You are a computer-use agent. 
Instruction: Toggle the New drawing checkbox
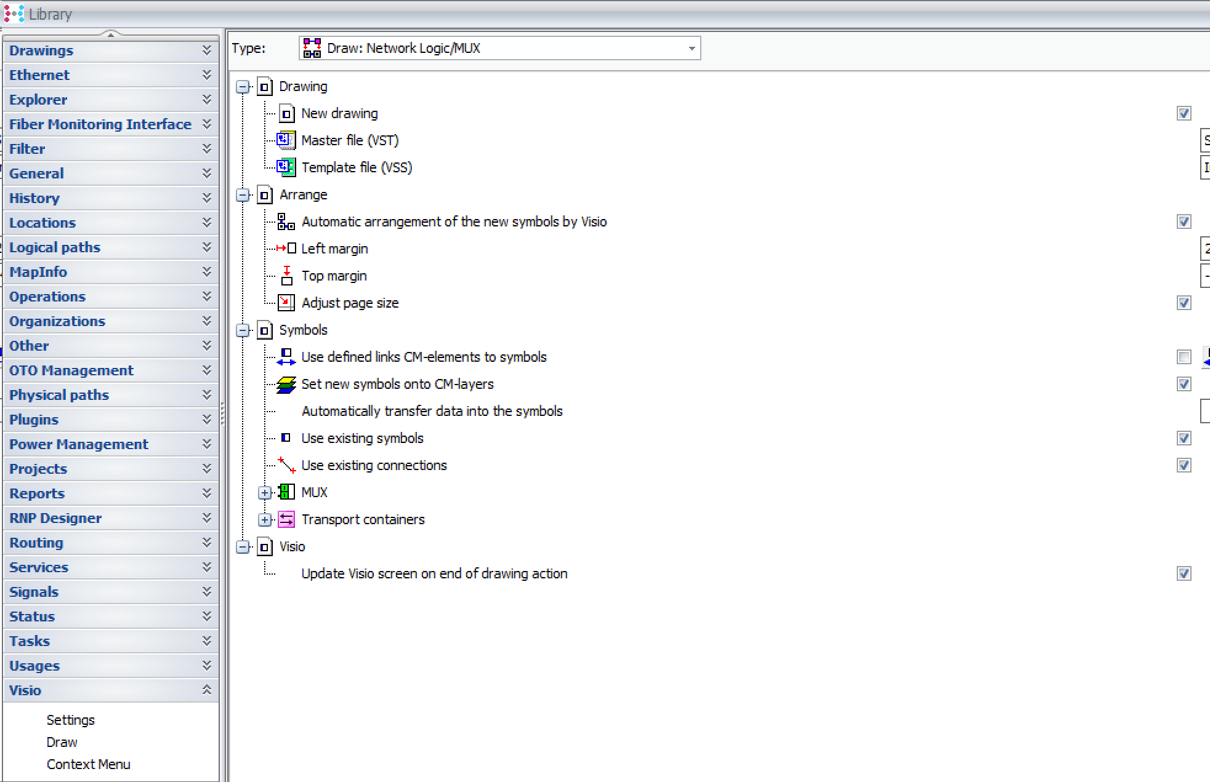point(1184,113)
